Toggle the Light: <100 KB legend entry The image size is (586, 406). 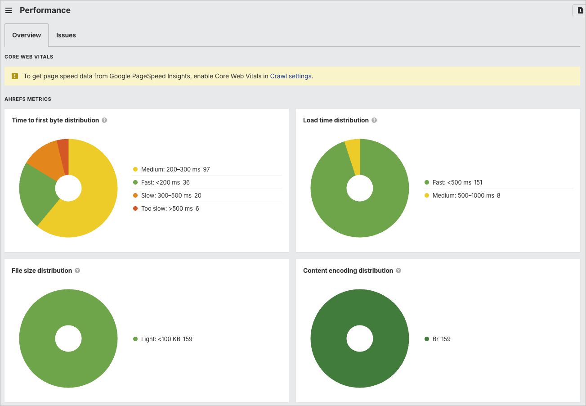click(x=166, y=339)
